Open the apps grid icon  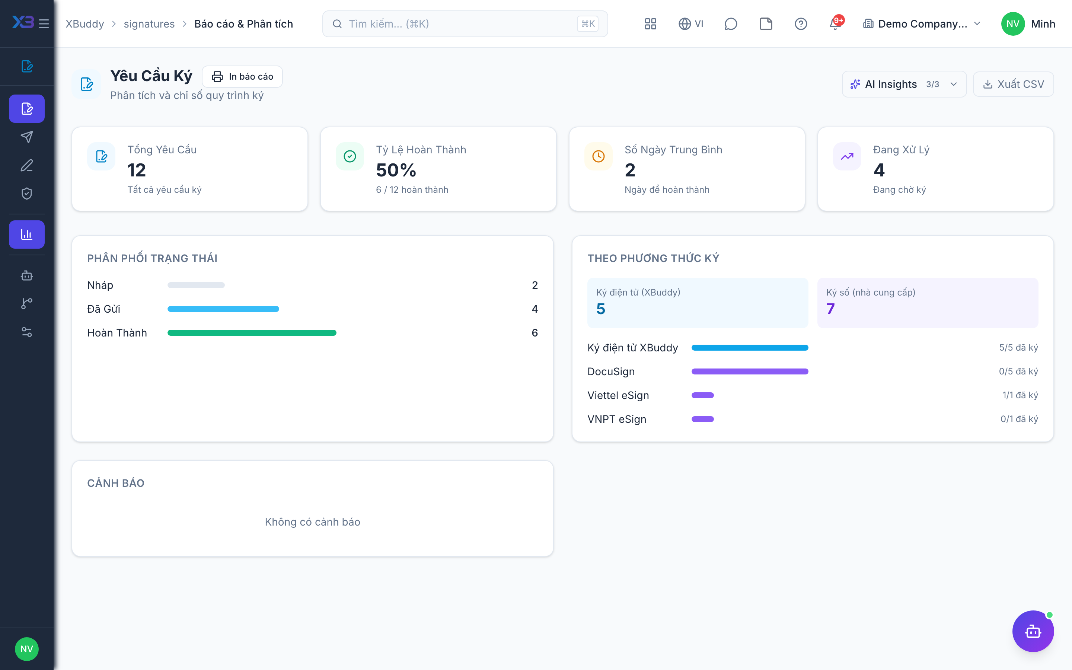tap(650, 24)
